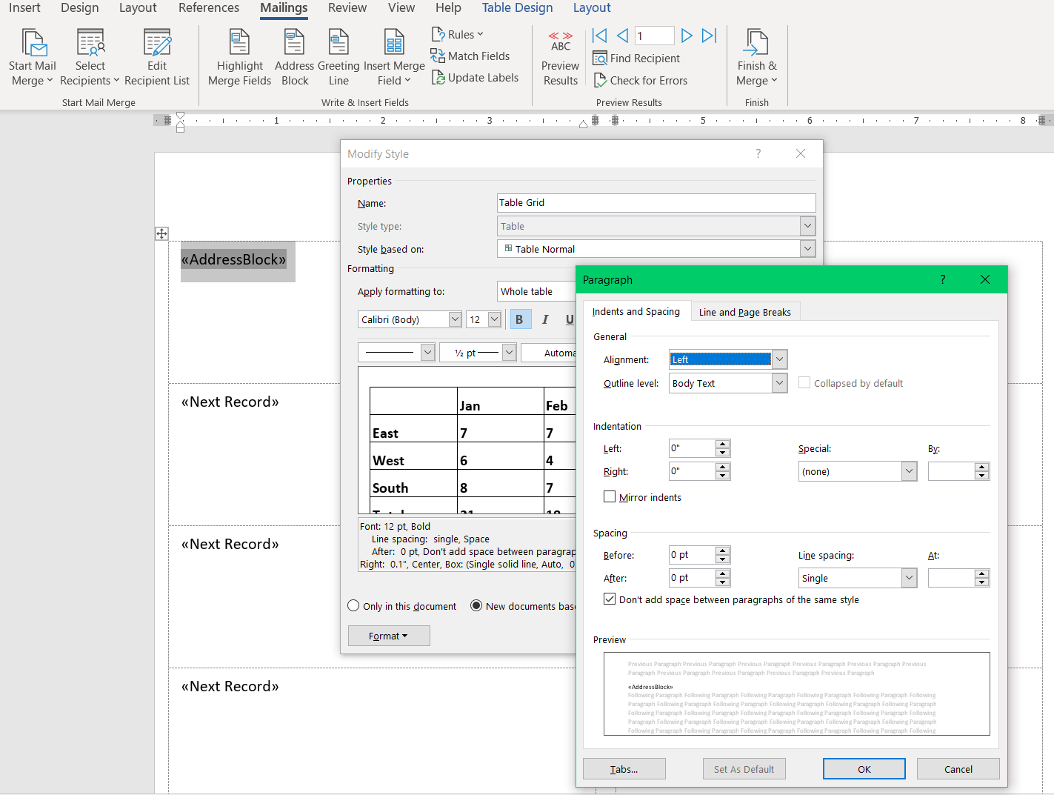Open Format button menu
Viewport: 1054px width, 795px height.
389,636
